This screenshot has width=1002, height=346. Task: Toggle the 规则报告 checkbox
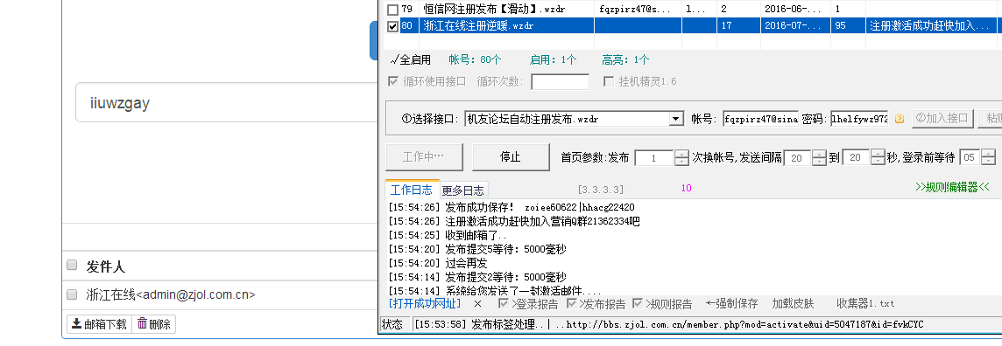(638, 303)
